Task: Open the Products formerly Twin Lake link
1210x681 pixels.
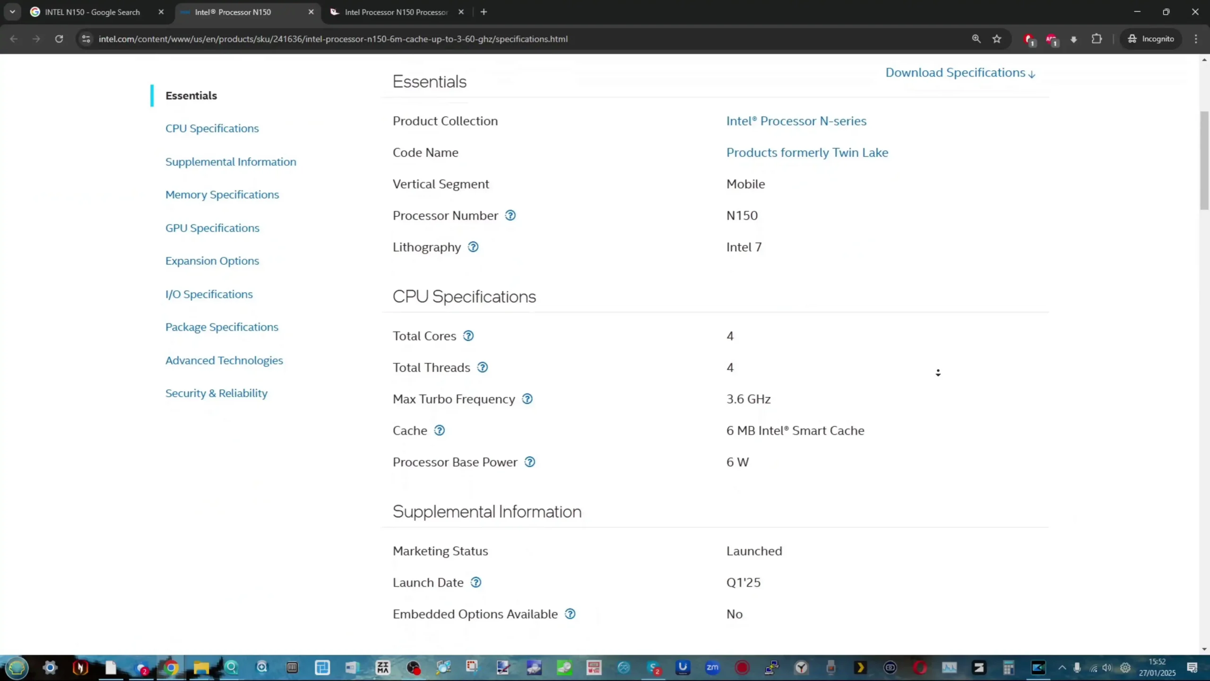Action: (807, 152)
